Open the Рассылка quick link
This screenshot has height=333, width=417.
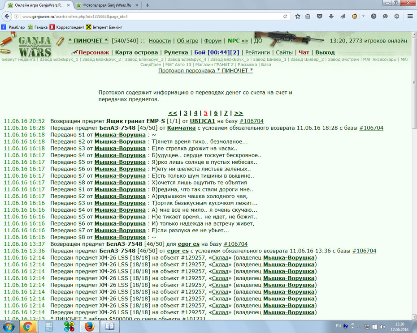click(248, 64)
